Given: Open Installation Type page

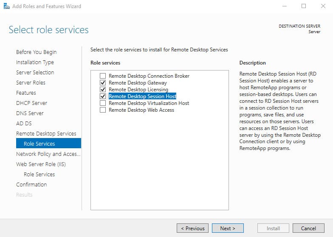Looking at the screenshot, I should pyautogui.click(x=35, y=62).
